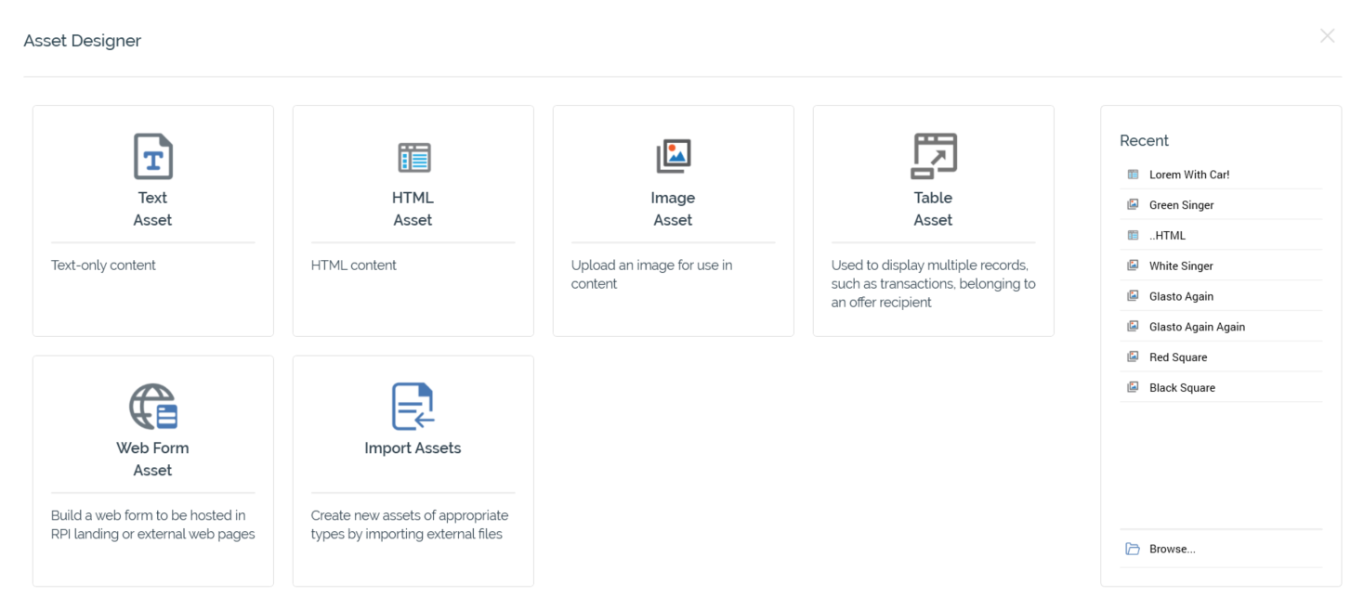This screenshot has height=609, width=1364.
Task: Select Glasto Again Again from Recent
Action: (1197, 327)
